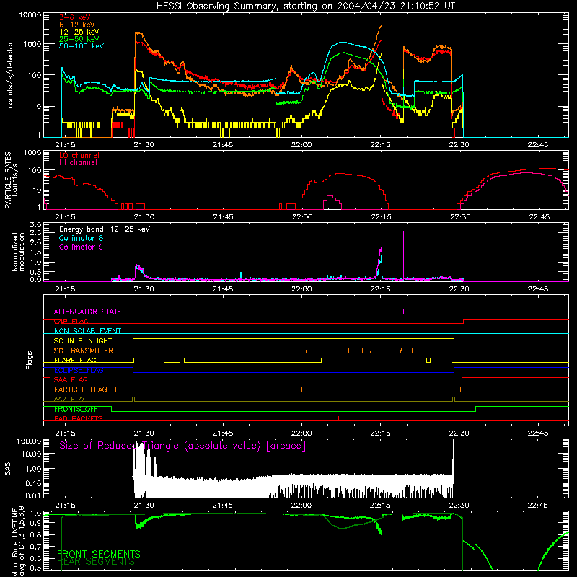Click the 100.00 tick label on SAS plot
The height and width of the screenshot is (577, 577).
29,441
